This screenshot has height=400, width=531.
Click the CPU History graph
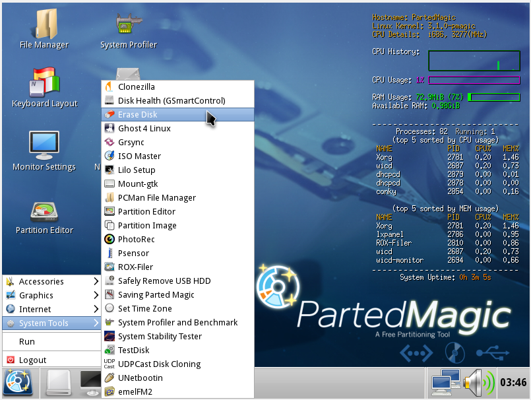474,61
